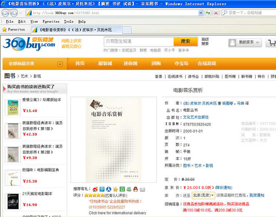Click 在线读书 link in book nav

tap(175, 76)
